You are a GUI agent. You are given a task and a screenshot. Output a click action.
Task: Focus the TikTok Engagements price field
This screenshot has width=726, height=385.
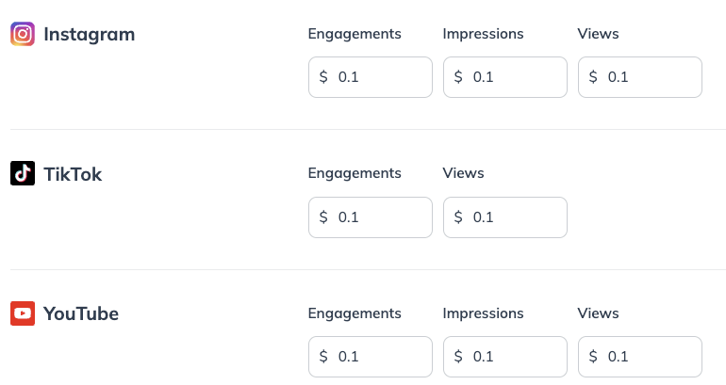(x=371, y=217)
